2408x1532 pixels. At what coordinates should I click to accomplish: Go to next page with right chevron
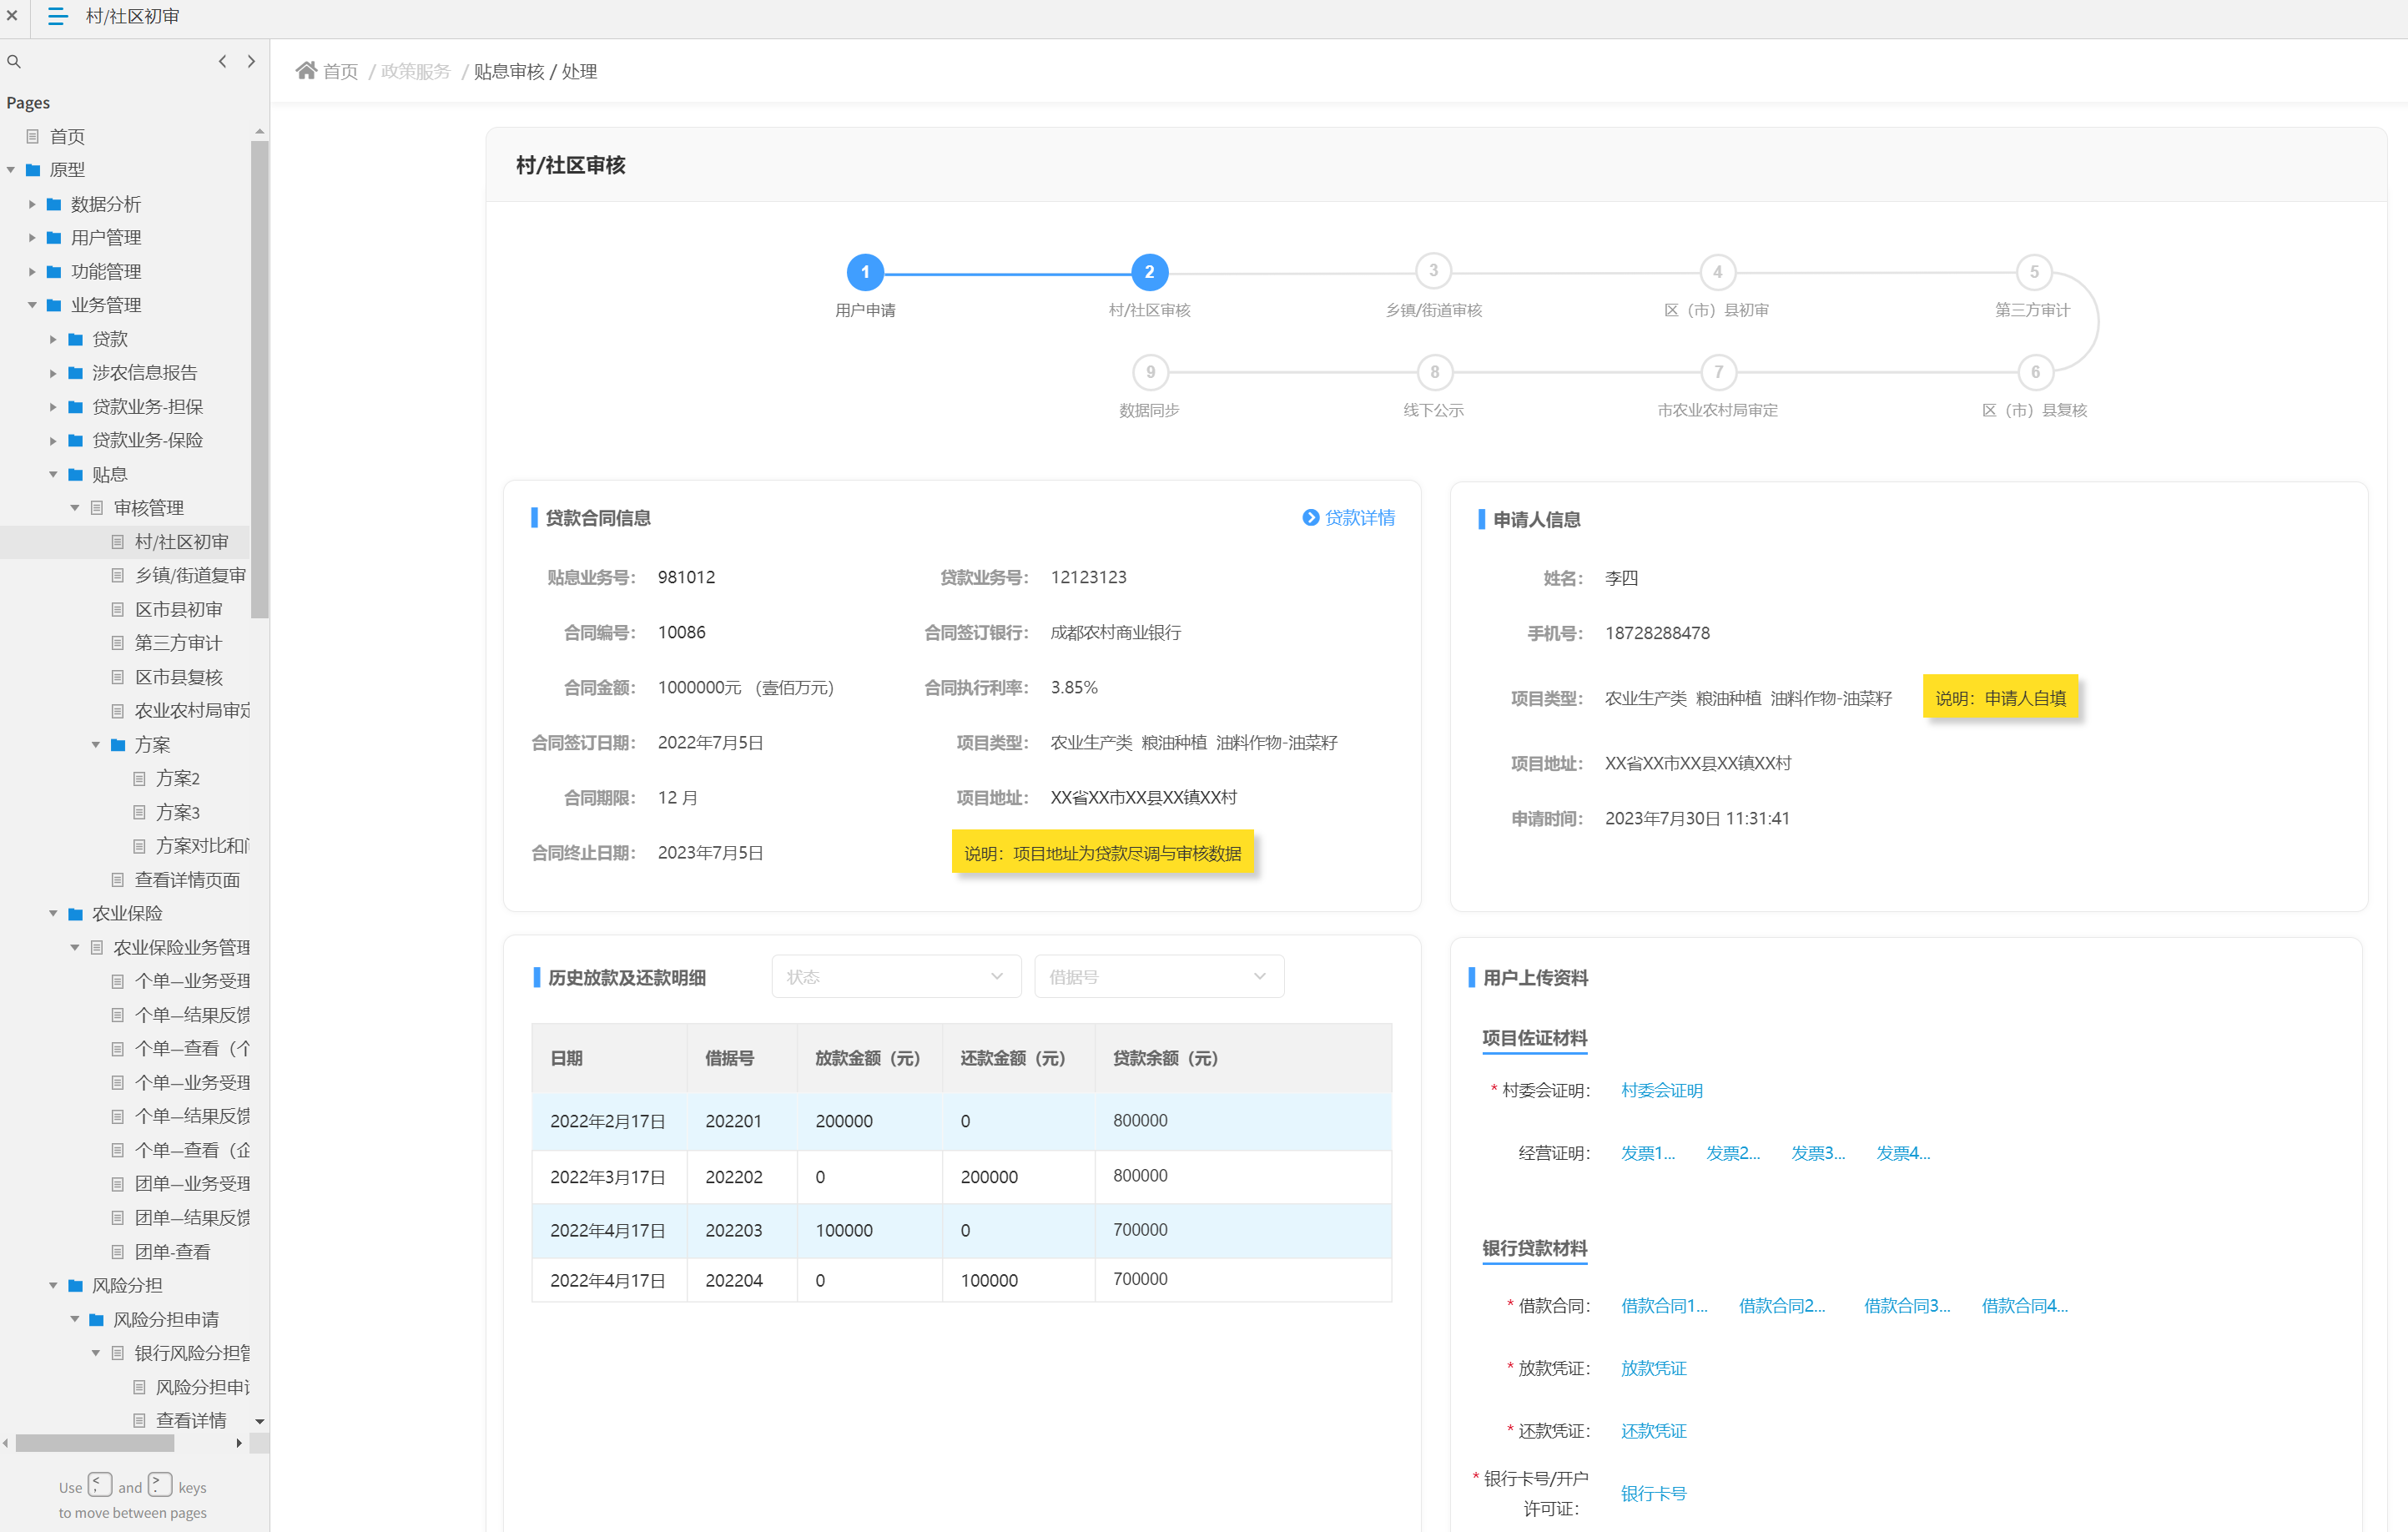coord(251,62)
